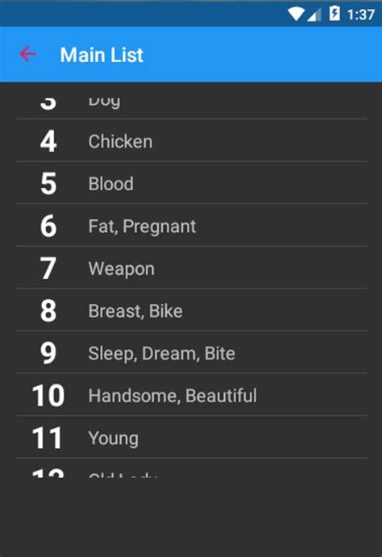This screenshot has width=382, height=557.
Task: Tap the large number 7
Action: 48,268
